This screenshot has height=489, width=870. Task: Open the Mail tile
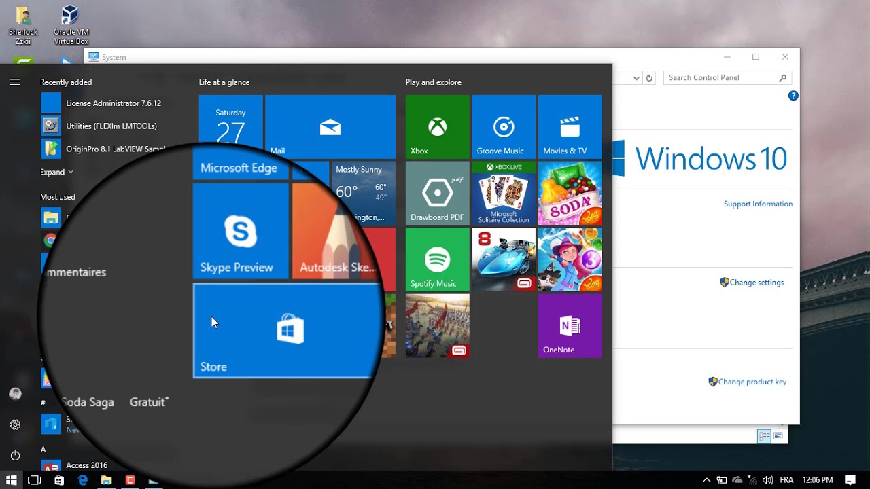coord(330,127)
